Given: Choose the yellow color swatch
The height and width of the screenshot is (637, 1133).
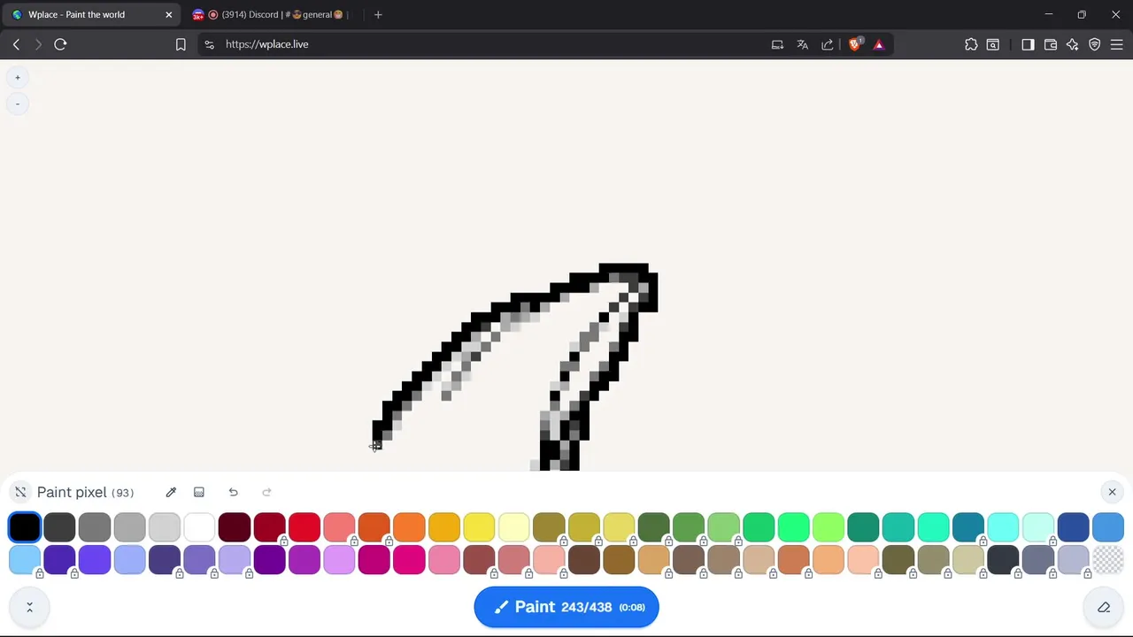Looking at the screenshot, I should [x=479, y=527].
